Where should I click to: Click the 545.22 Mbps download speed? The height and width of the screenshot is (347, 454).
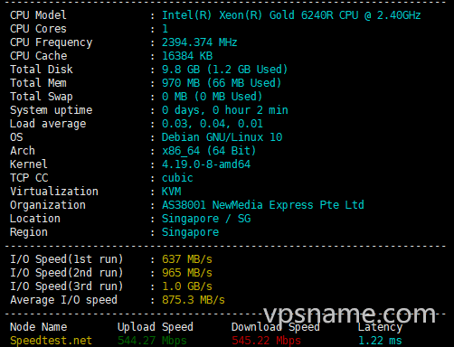[266, 341]
